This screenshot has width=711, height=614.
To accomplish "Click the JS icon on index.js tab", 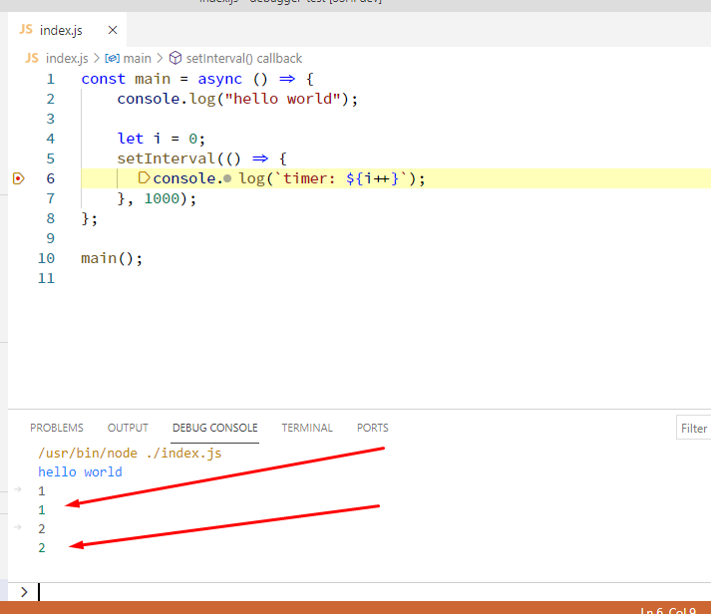I will (x=26, y=30).
